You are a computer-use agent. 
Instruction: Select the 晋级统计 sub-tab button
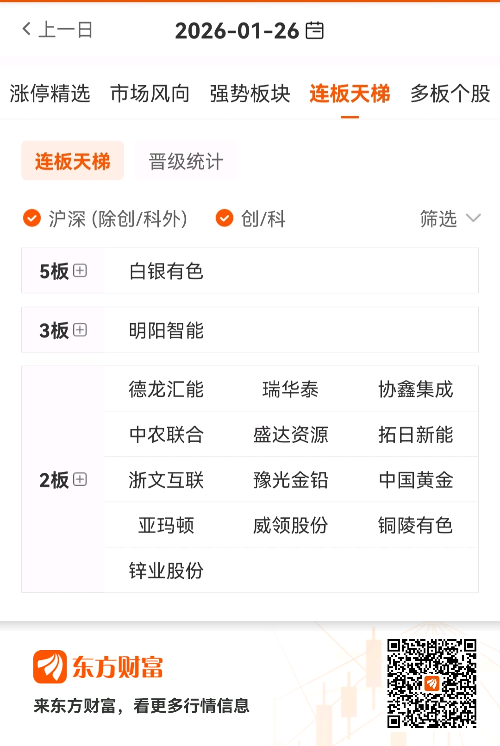(186, 161)
